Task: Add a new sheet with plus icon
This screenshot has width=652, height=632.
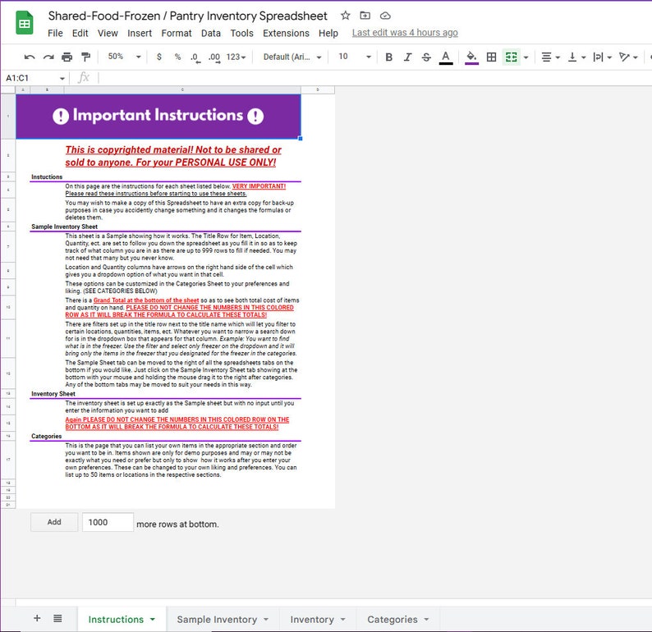Action: (37, 618)
